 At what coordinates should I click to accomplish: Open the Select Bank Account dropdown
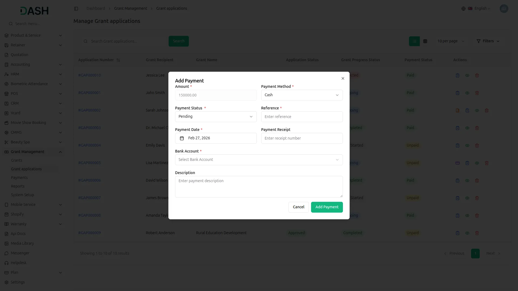(x=259, y=160)
